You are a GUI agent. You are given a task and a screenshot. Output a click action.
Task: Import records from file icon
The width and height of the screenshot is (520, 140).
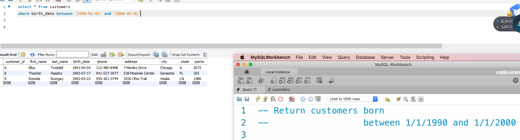click(165, 55)
